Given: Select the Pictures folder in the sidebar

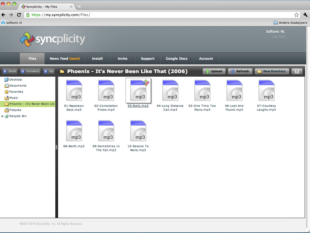Looking at the screenshot, I should pyautogui.click(x=14, y=110).
